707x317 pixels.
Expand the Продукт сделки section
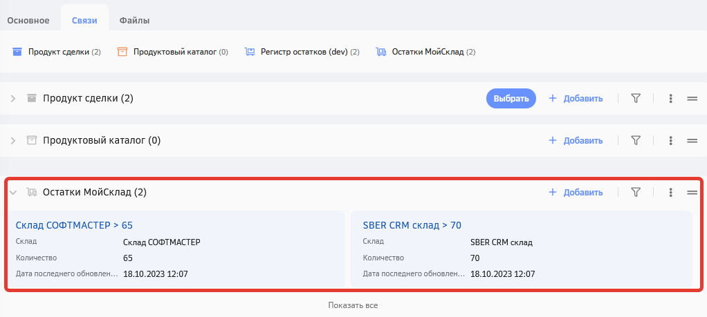[13, 99]
